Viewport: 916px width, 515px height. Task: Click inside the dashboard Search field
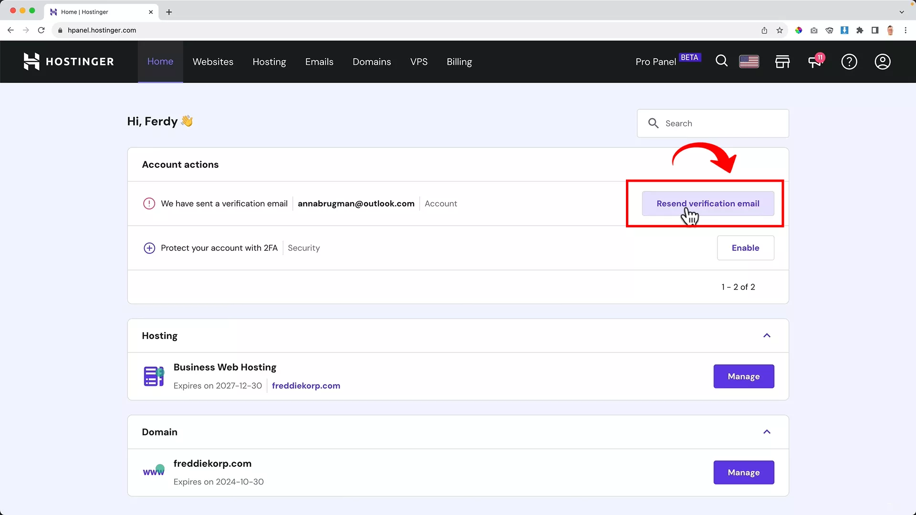pos(713,123)
